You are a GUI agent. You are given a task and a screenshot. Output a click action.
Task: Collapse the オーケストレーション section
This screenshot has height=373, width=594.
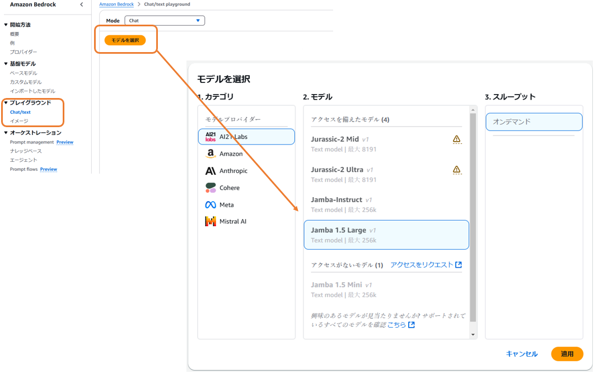pyautogui.click(x=6, y=133)
